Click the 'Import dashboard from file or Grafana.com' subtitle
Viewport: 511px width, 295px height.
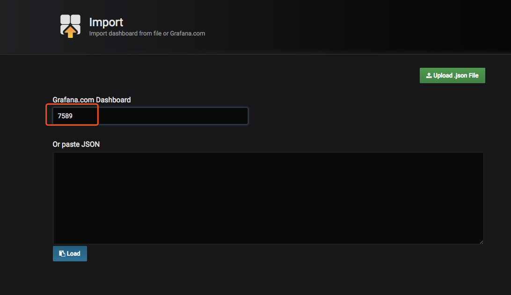pos(147,34)
